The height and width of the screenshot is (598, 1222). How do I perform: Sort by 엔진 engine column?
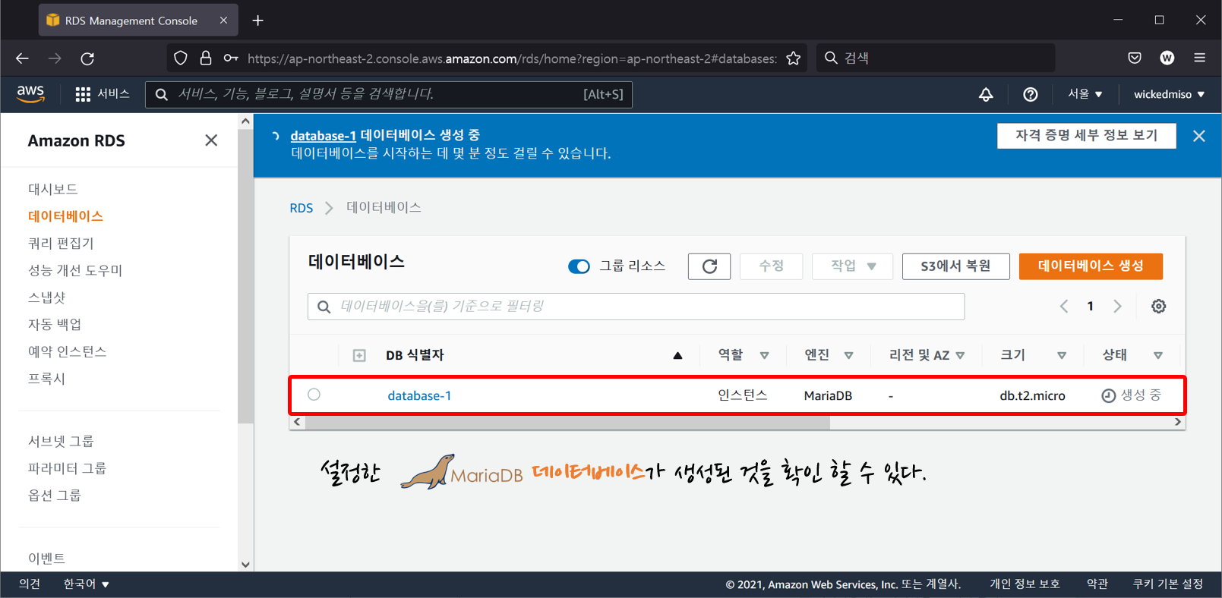point(848,355)
